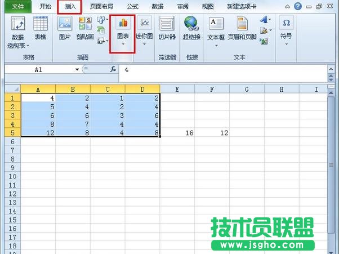This screenshot has height=254, width=339.
Task: Select cell F5 containing 12
Action: coord(212,133)
